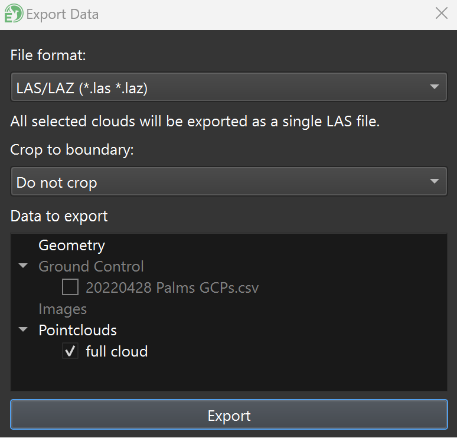Select the Geometry item in the tree
The height and width of the screenshot is (438, 457).
[71, 245]
